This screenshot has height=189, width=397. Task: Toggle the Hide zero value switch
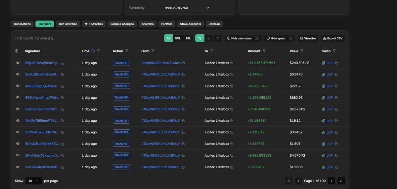[256, 38]
